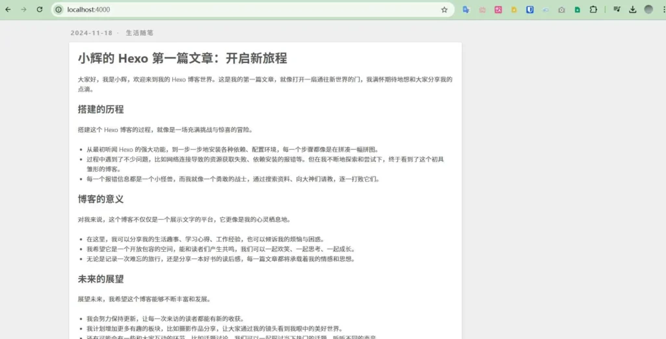
Task: Click the green document extension icon
Action: [578, 10]
